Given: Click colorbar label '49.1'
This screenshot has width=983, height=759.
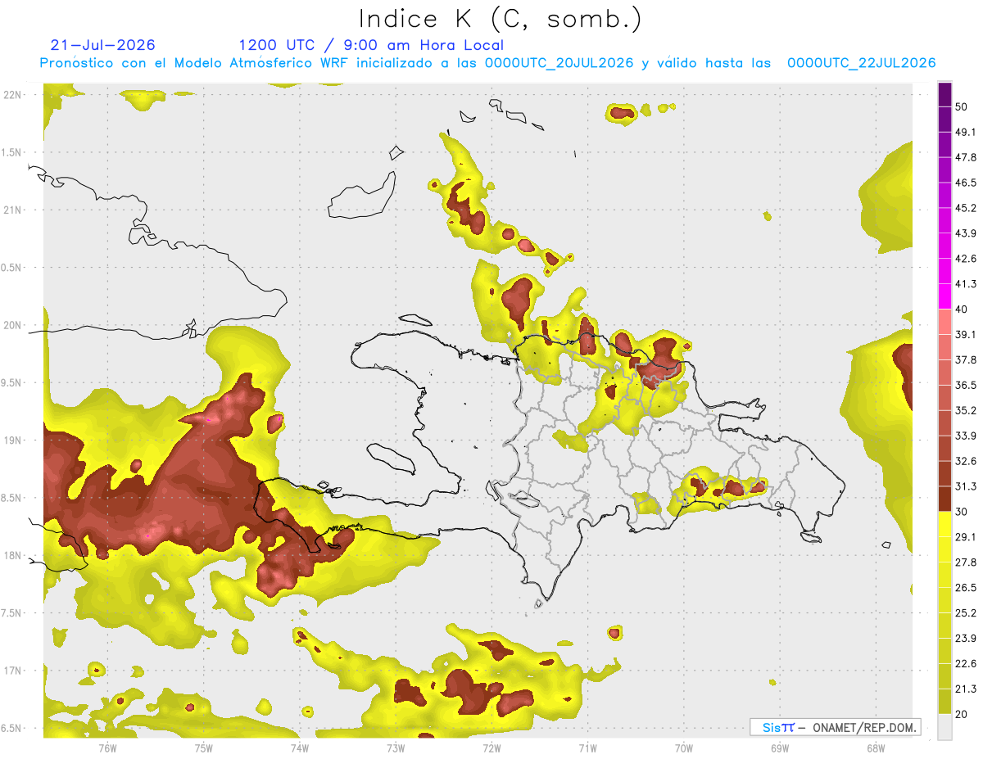Looking at the screenshot, I should point(965,132).
